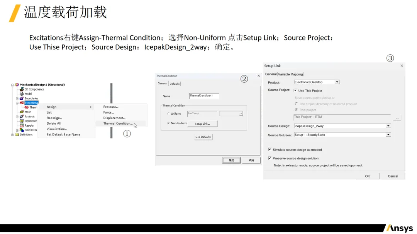This screenshot has width=417, height=234.
Task: Expand the Definitions tree node
Action: [12, 135]
